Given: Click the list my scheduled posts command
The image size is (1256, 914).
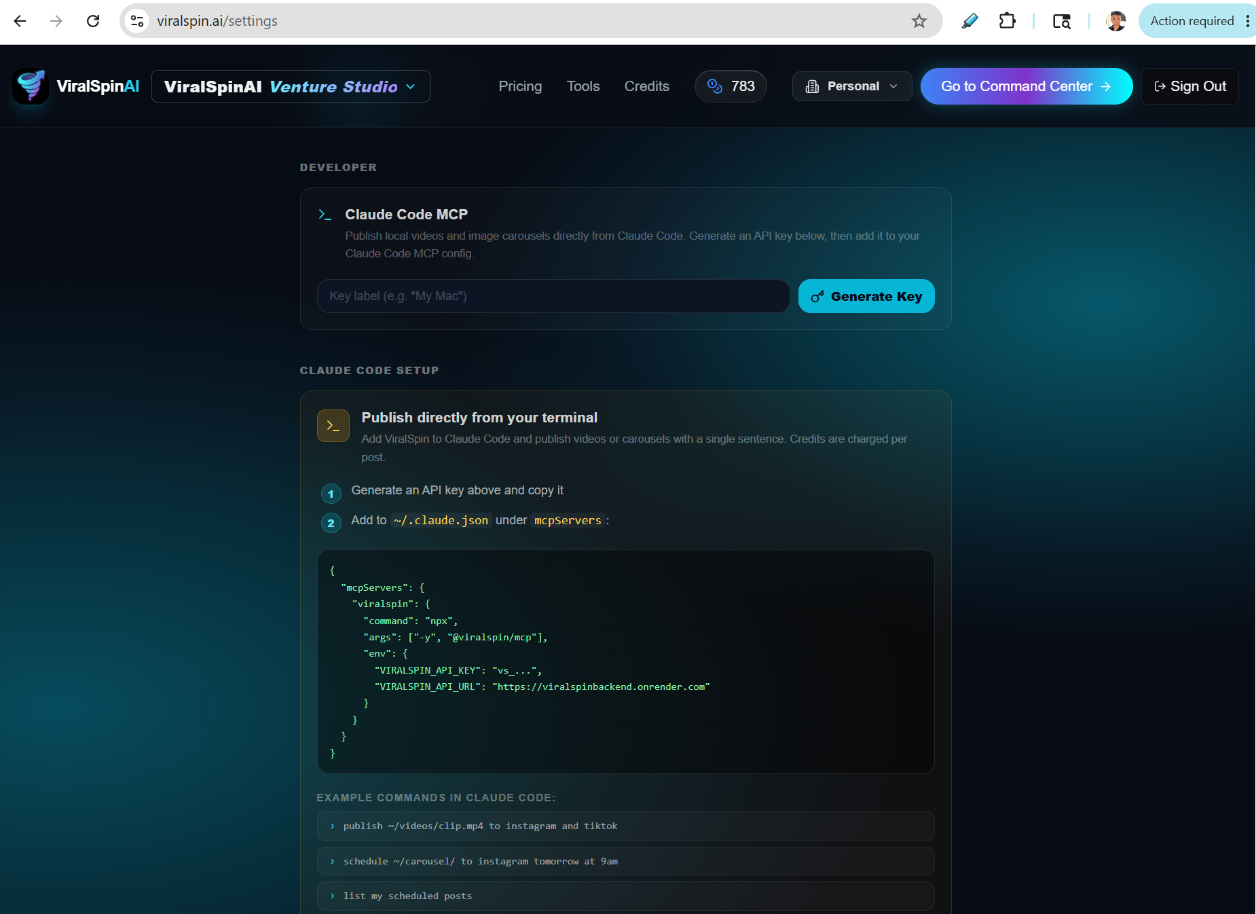Looking at the screenshot, I should [625, 896].
